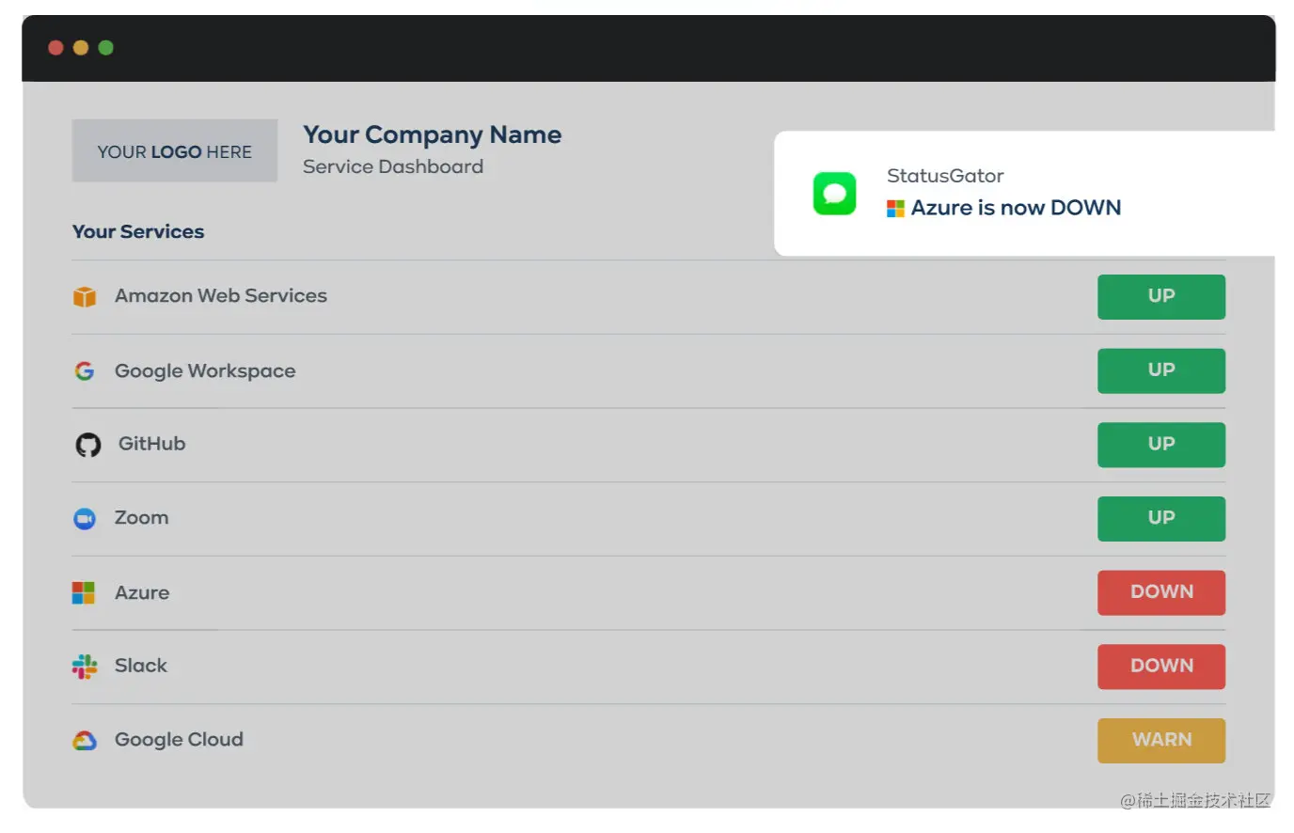Click the YOUR LOGO HERE placeholder
The width and height of the screenshot is (1294, 833).
(x=175, y=150)
